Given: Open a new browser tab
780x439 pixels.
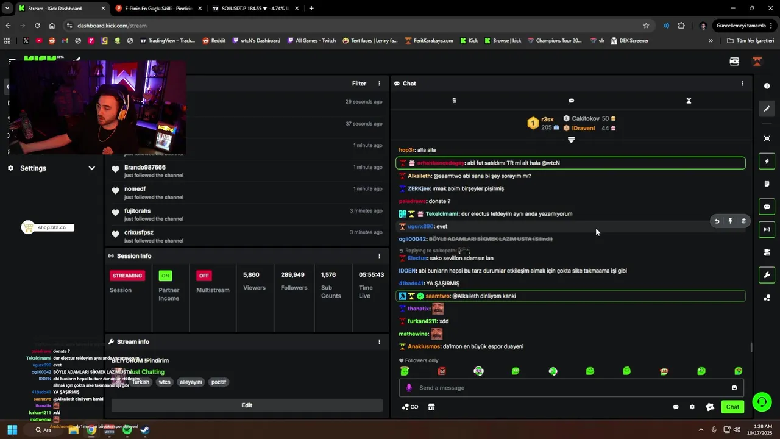Looking at the screenshot, I should (311, 9).
